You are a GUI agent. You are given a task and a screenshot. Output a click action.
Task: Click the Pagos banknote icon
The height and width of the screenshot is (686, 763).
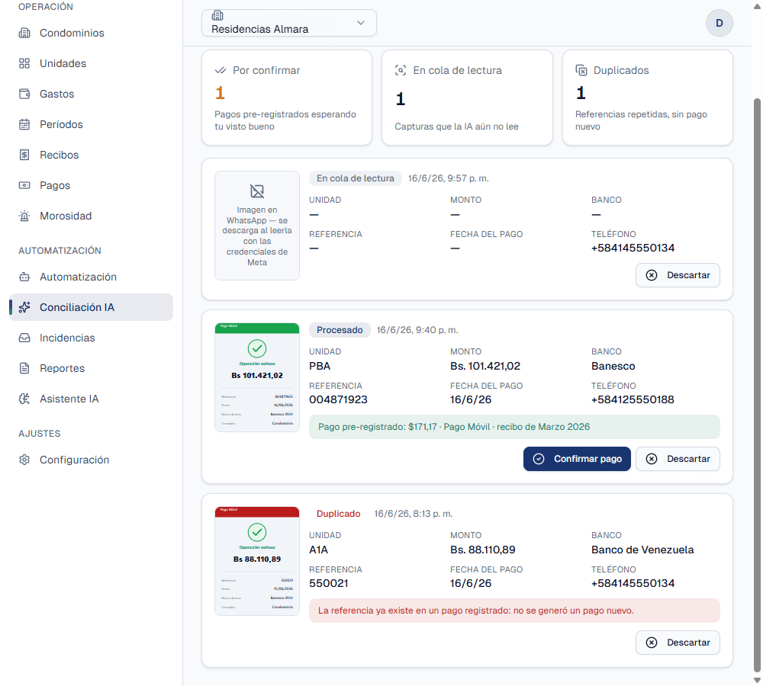click(x=24, y=185)
